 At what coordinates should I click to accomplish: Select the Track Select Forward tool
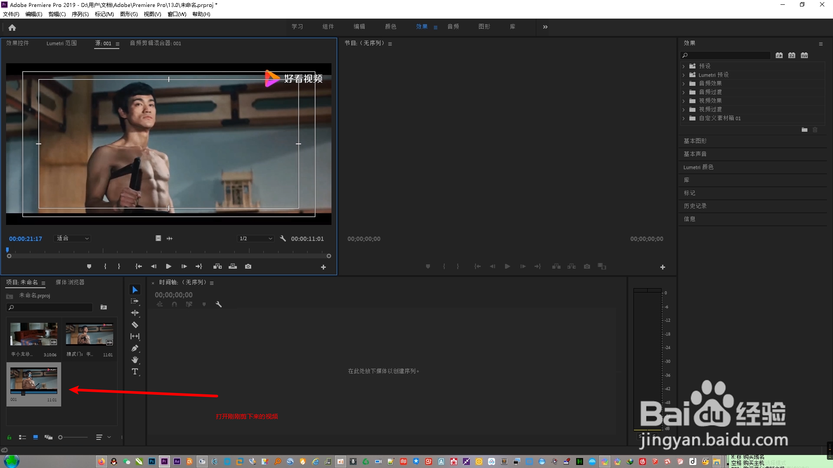[135, 301]
